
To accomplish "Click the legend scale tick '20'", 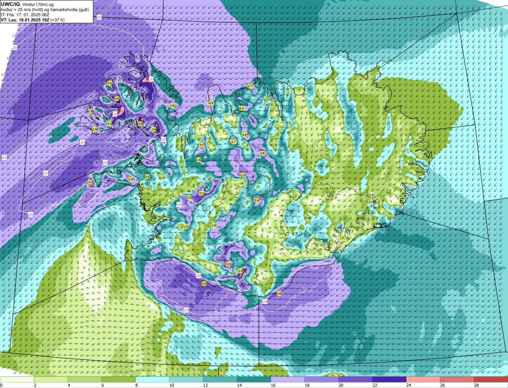I will (341, 385).
